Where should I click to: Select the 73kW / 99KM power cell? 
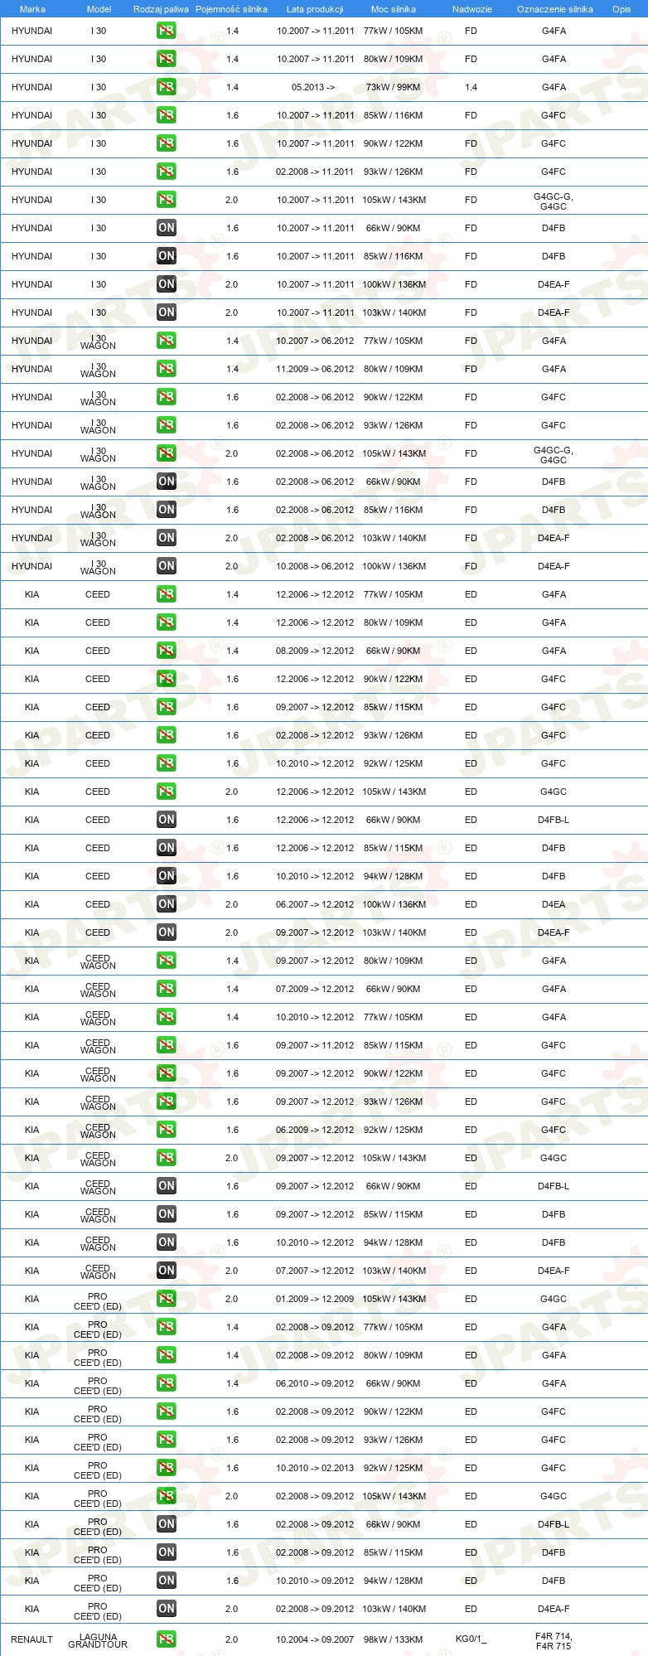[394, 87]
